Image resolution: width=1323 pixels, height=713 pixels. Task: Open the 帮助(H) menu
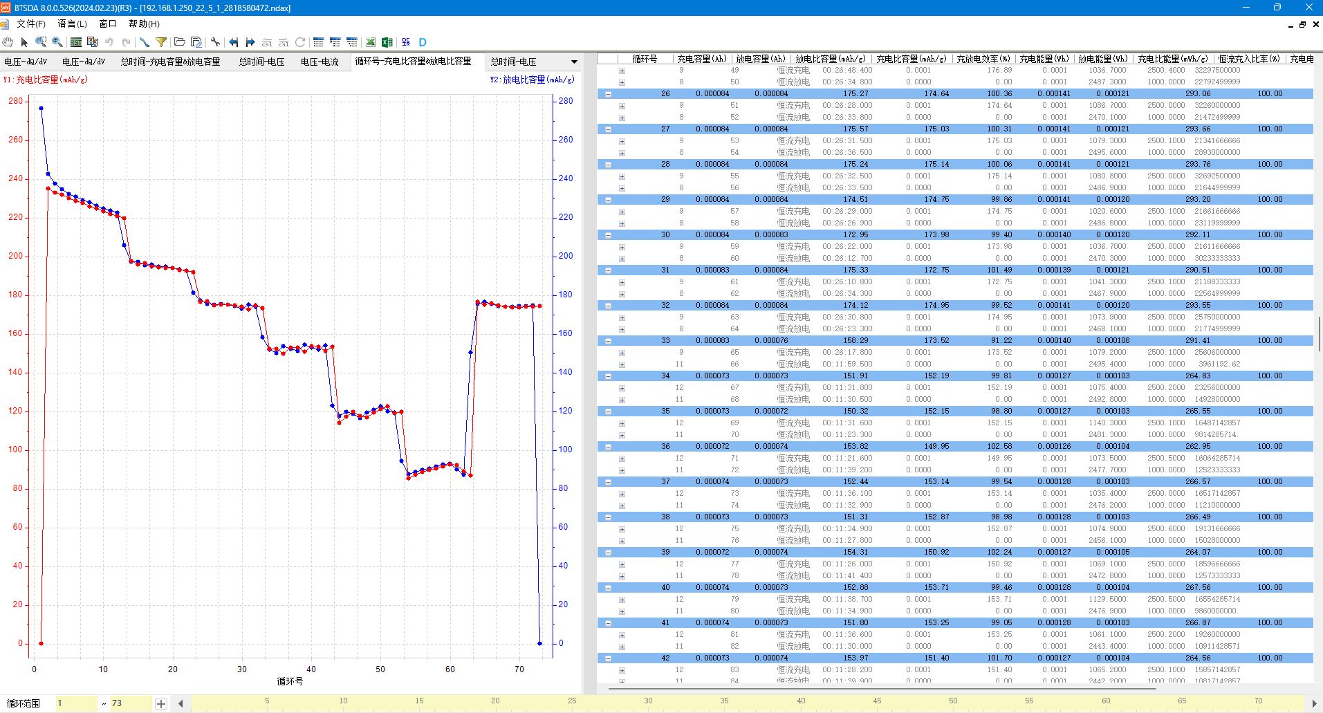click(144, 24)
